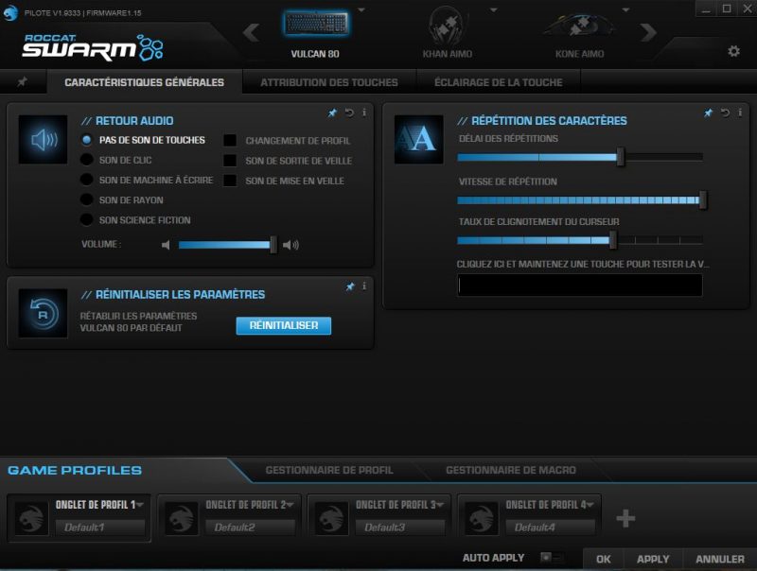
Task: Click the undo arrow on Répétition des Caractères panel
Action: 723,111
